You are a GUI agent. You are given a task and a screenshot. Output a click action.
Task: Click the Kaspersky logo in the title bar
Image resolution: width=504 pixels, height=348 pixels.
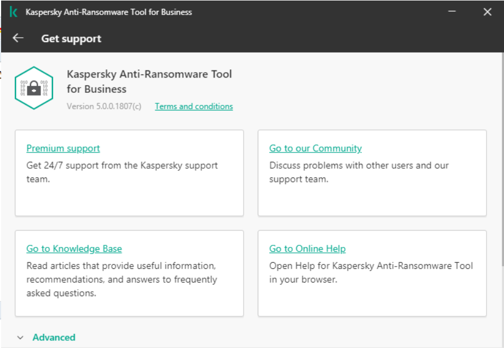coord(14,12)
